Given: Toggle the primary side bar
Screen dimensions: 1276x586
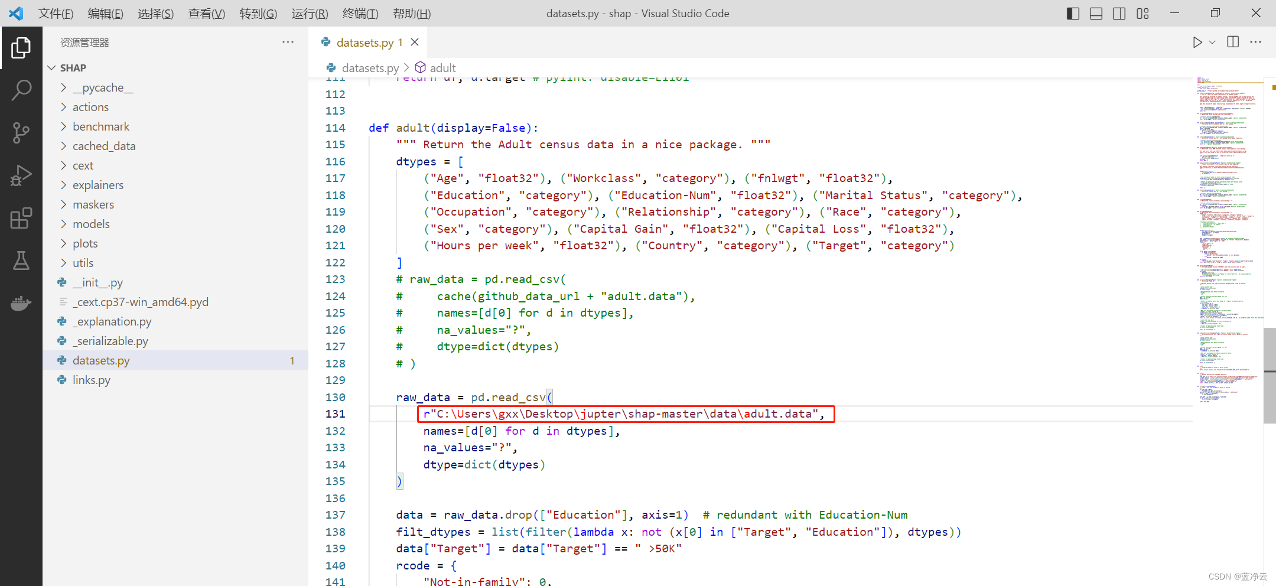Looking at the screenshot, I should point(1073,13).
